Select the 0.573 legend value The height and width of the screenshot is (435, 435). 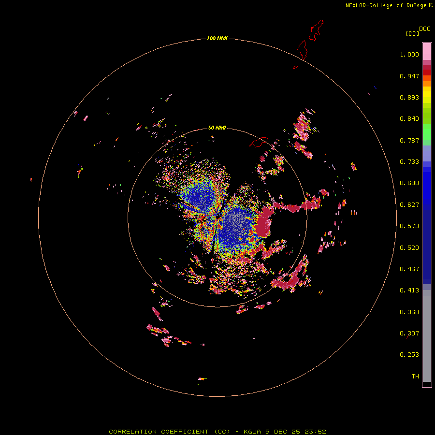point(409,226)
